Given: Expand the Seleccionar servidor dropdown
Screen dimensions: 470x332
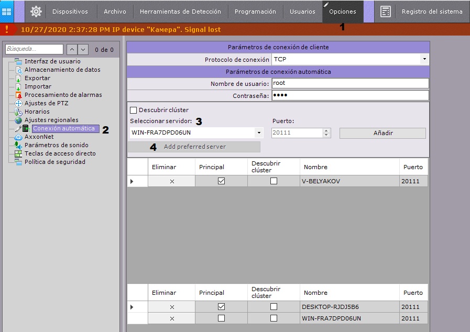Looking at the screenshot, I should pos(259,133).
